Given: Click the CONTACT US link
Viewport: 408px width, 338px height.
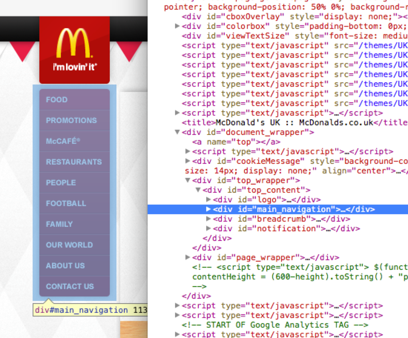Looking at the screenshot, I should tap(75, 286).
